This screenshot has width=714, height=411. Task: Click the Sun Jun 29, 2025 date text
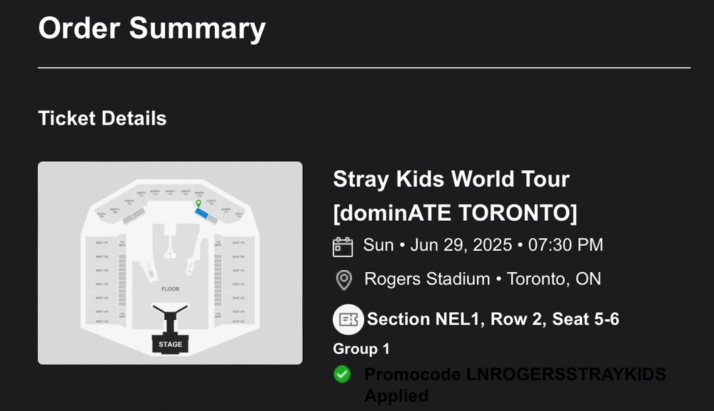point(483,245)
